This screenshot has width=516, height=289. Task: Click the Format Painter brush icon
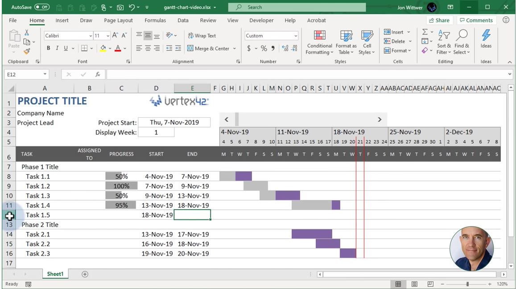(27, 51)
